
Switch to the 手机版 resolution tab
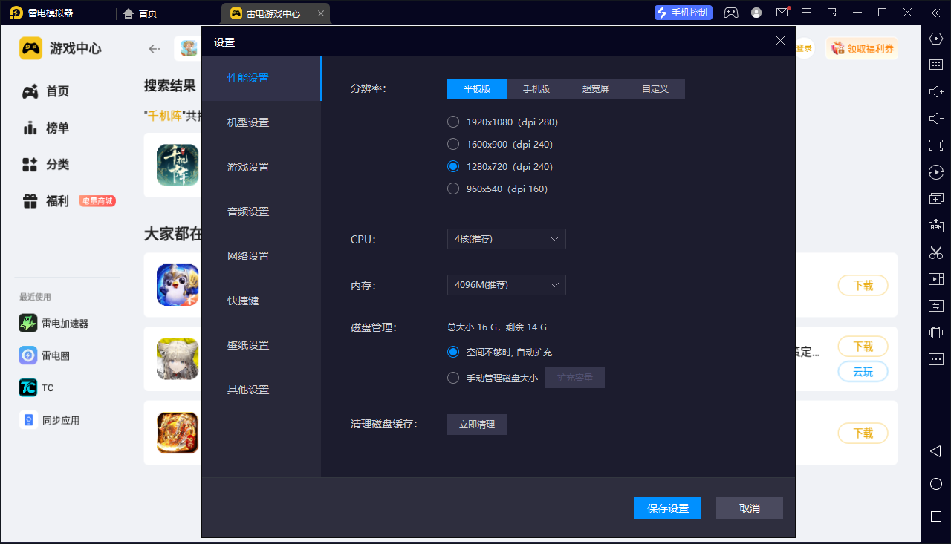[x=536, y=89]
